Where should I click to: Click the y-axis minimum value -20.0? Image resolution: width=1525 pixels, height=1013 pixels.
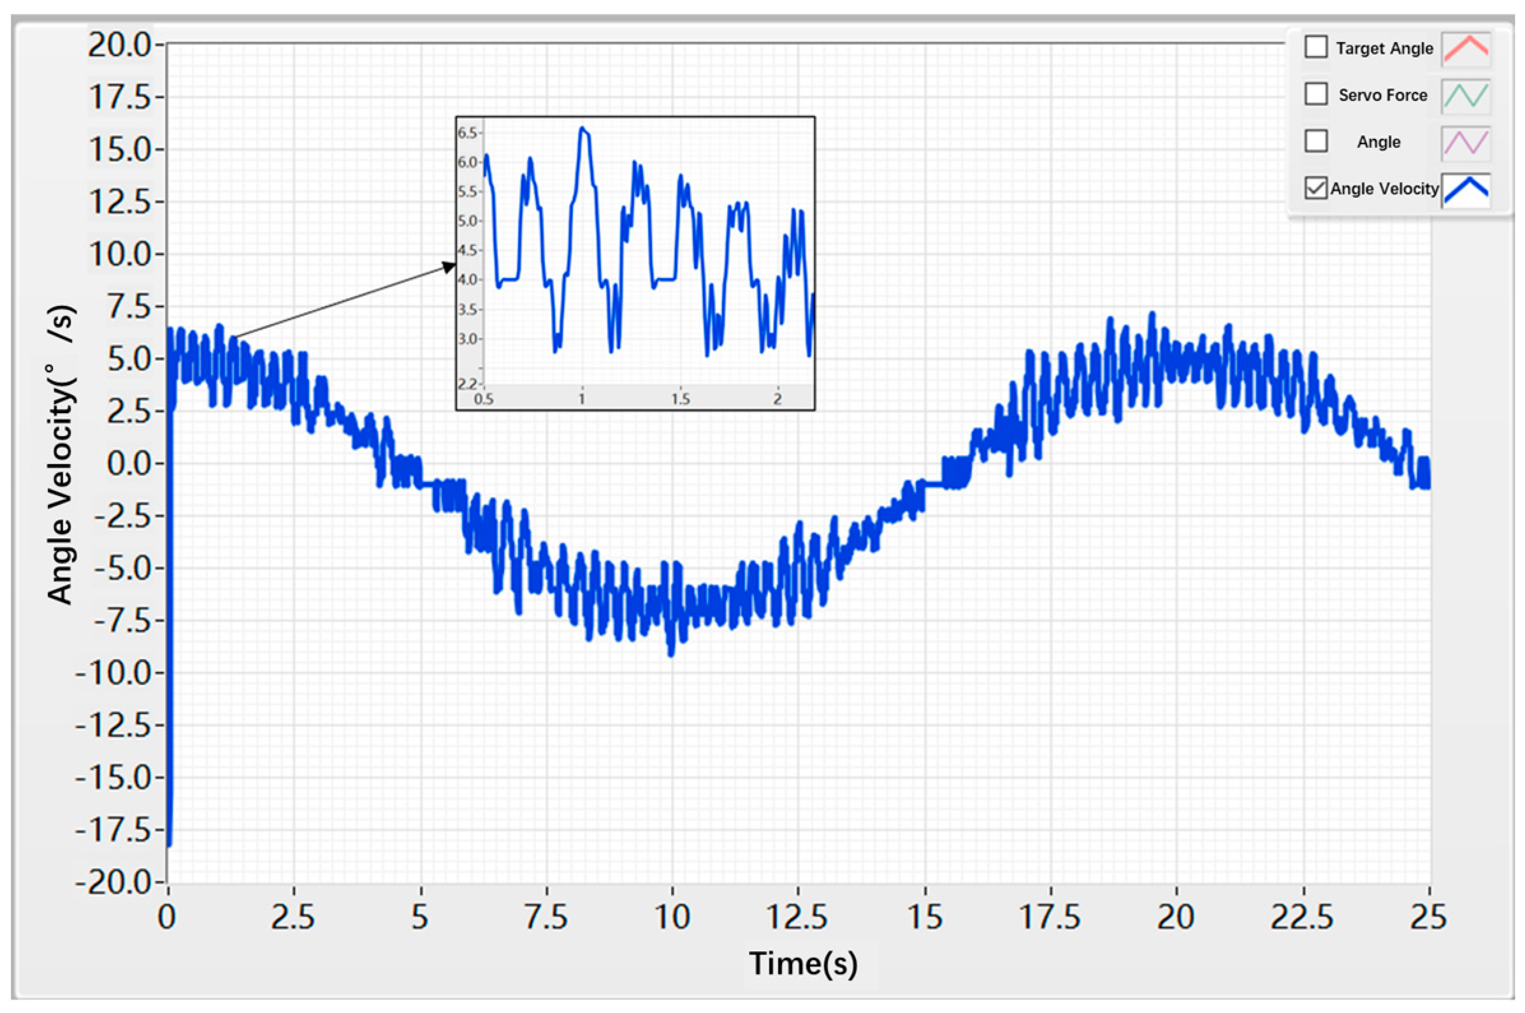(112, 882)
